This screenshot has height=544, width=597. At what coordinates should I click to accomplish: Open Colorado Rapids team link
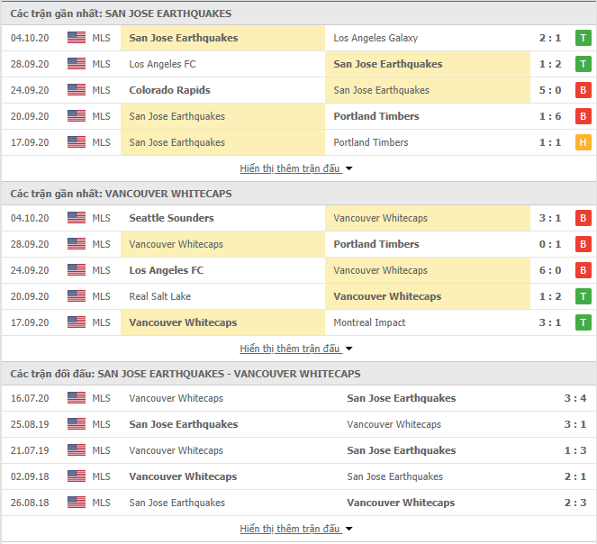click(170, 90)
